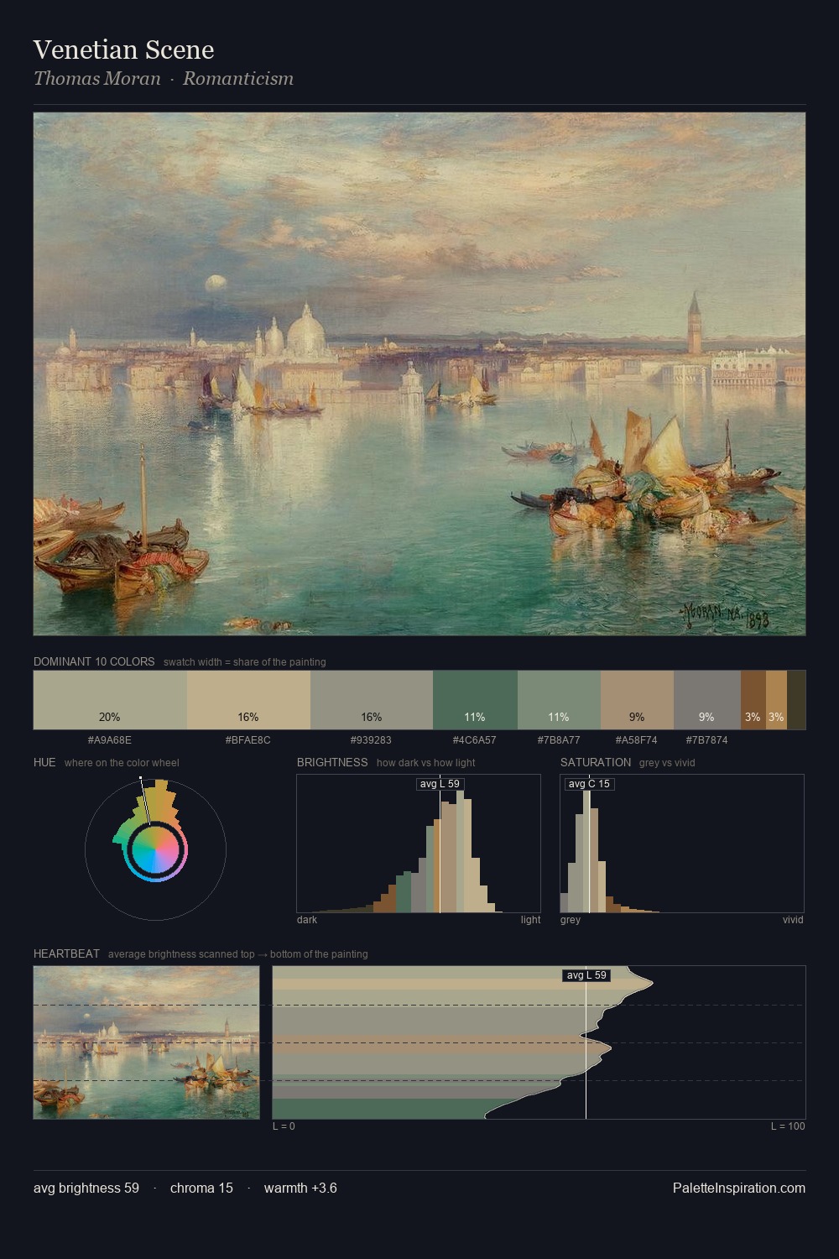Click the "grey vs vivid" caption

pyautogui.click(x=667, y=763)
